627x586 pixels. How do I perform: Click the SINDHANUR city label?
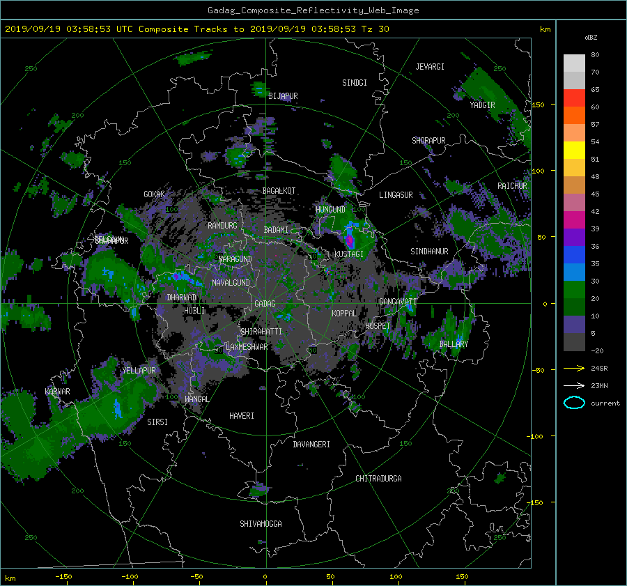click(429, 252)
